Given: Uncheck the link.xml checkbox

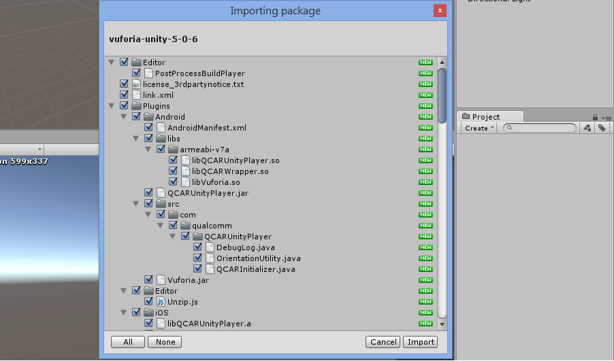Looking at the screenshot, I should click(x=124, y=94).
